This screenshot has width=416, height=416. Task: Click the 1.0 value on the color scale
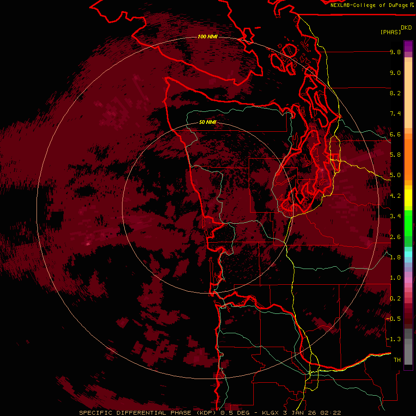click(395, 278)
